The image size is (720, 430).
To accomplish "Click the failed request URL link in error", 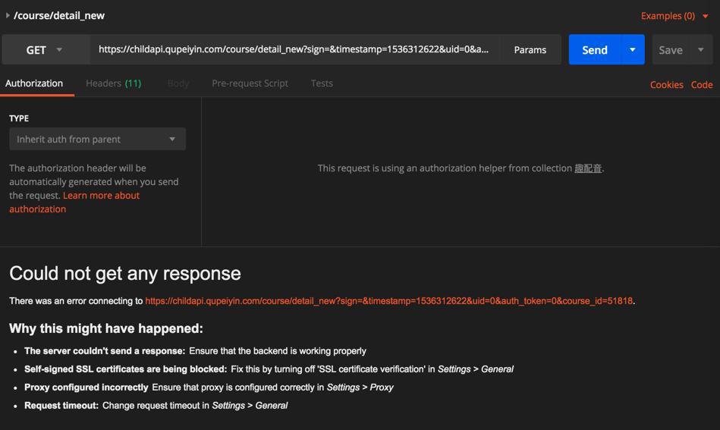I will click(388, 301).
